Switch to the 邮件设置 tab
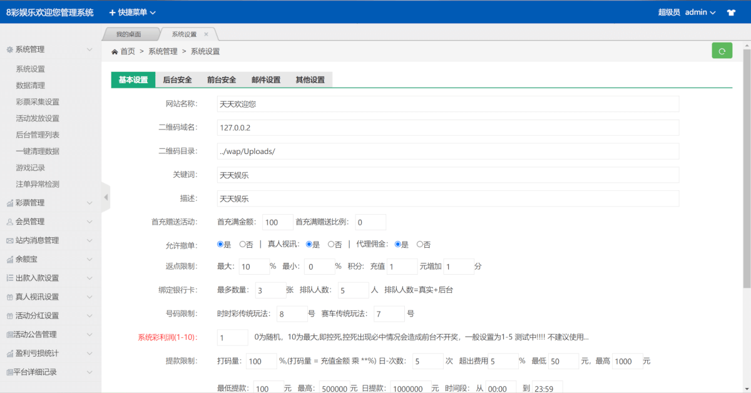The height and width of the screenshot is (393, 751). [266, 79]
